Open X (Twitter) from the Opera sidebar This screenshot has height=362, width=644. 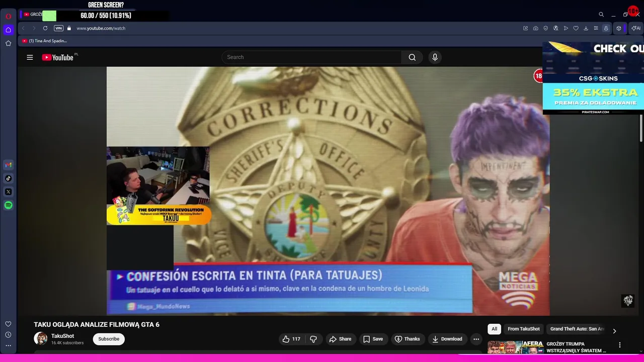tap(8, 192)
